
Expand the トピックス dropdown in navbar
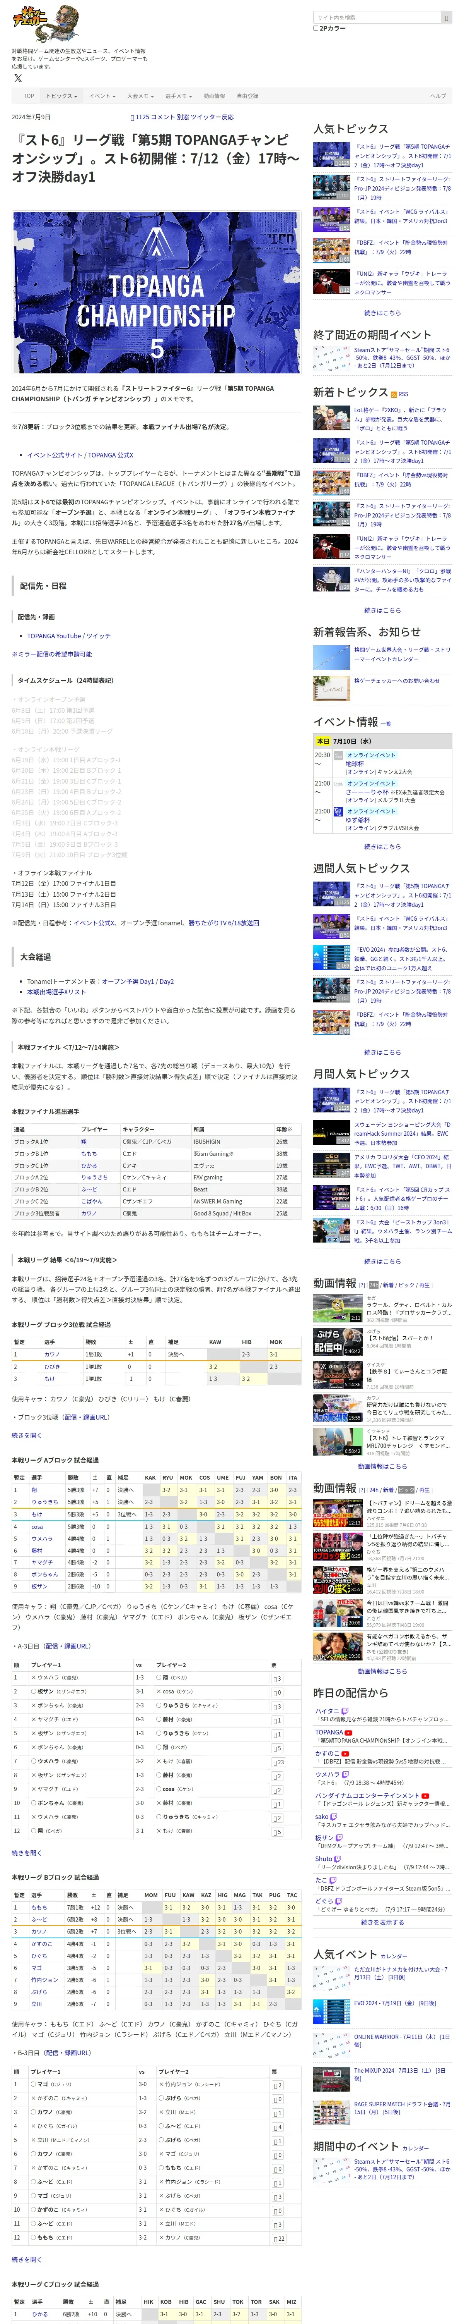coord(61,96)
